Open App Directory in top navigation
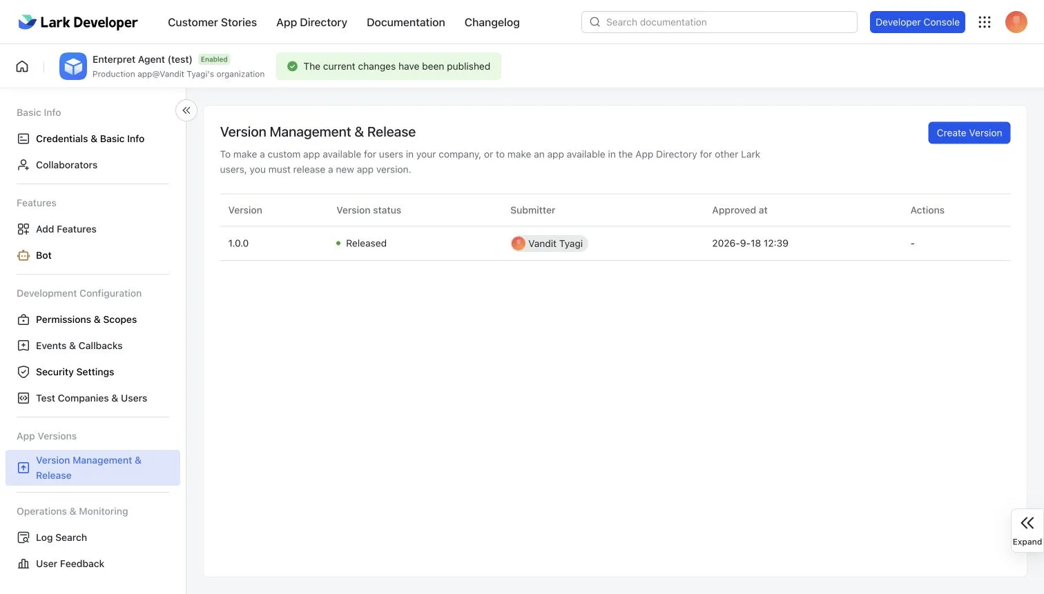1044x594 pixels. [x=311, y=22]
